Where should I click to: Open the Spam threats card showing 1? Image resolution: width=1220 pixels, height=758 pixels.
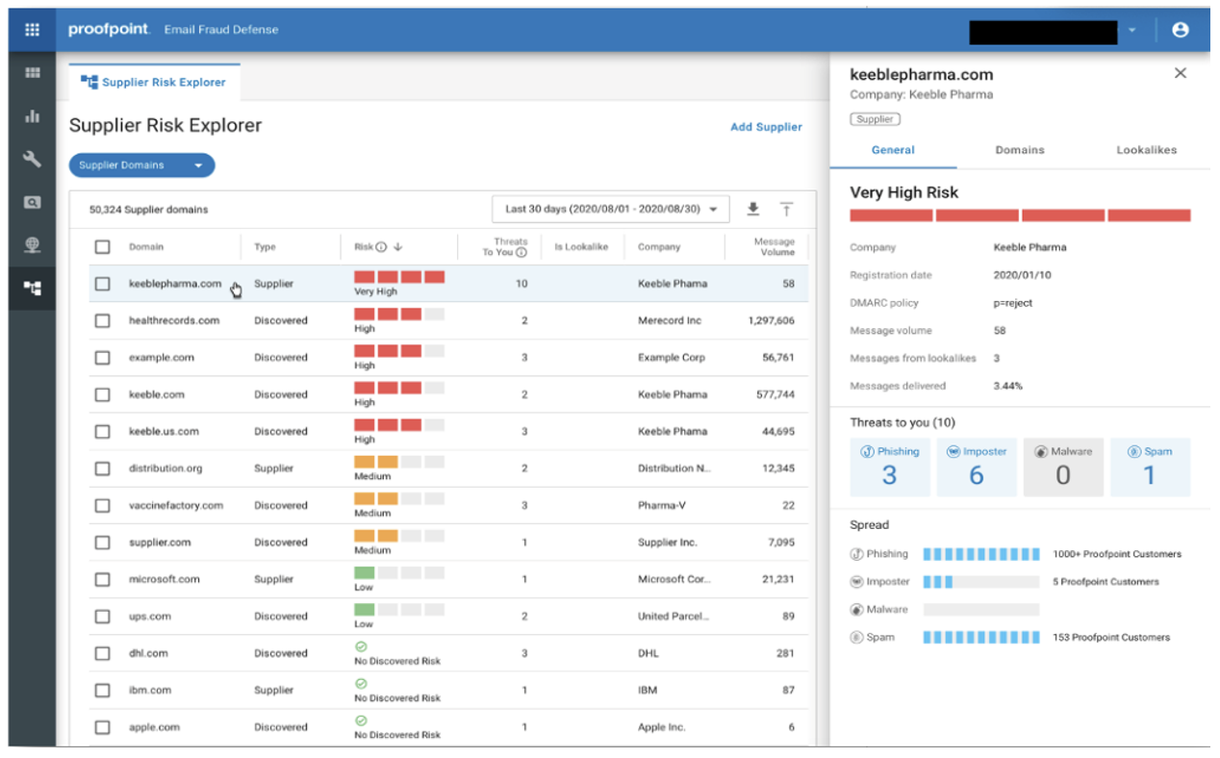(1150, 467)
